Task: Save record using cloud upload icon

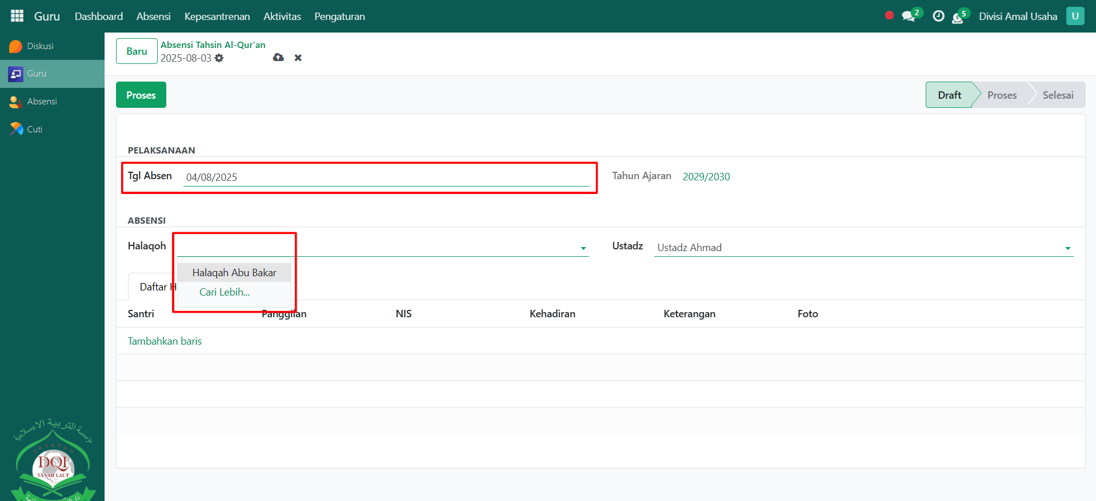Action: 278,58
